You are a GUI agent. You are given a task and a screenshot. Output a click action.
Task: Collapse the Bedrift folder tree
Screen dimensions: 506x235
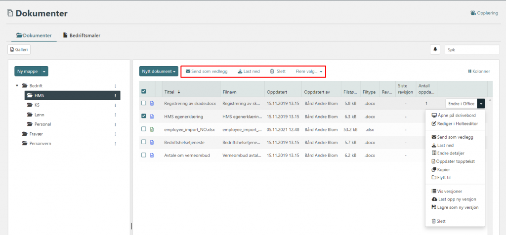[17, 86]
